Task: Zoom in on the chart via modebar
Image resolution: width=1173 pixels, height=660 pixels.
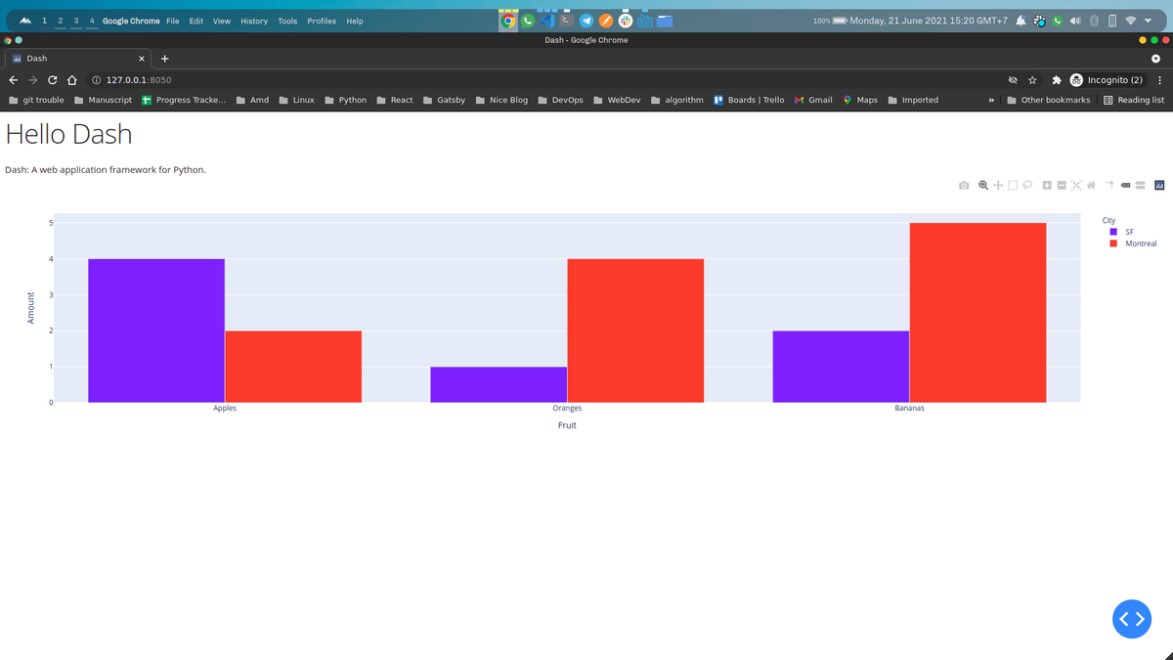Action: (1047, 185)
